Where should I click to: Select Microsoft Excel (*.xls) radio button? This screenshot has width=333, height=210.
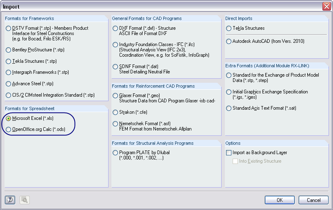pos(9,118)
